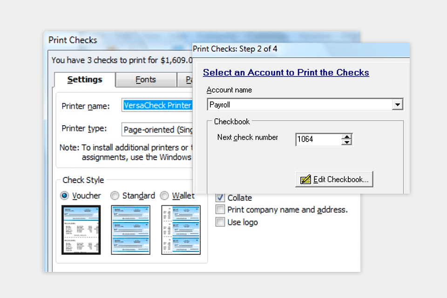
Task: Select the Wallet radio button
Action: (164, 196)
